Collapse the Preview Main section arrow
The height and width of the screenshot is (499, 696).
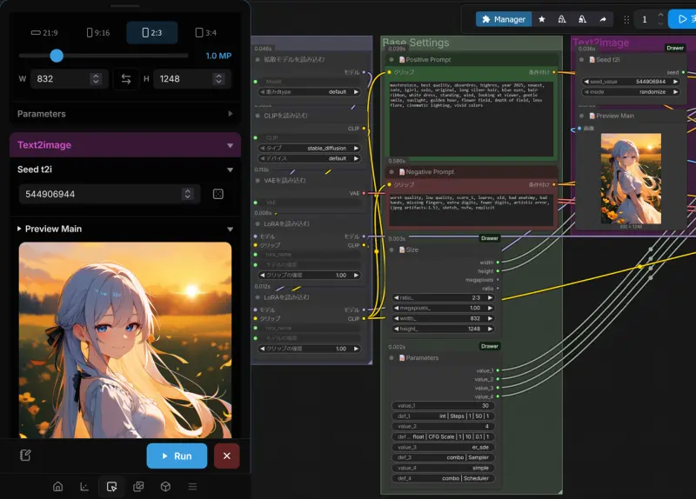230,230
